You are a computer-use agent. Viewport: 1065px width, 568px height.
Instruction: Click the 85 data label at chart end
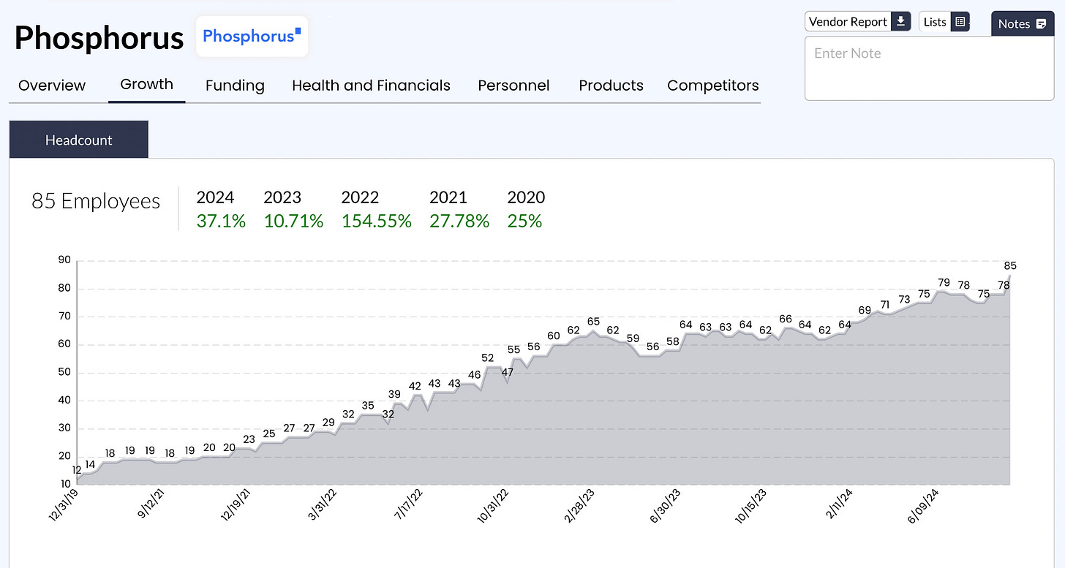[x=1010, y=265]
